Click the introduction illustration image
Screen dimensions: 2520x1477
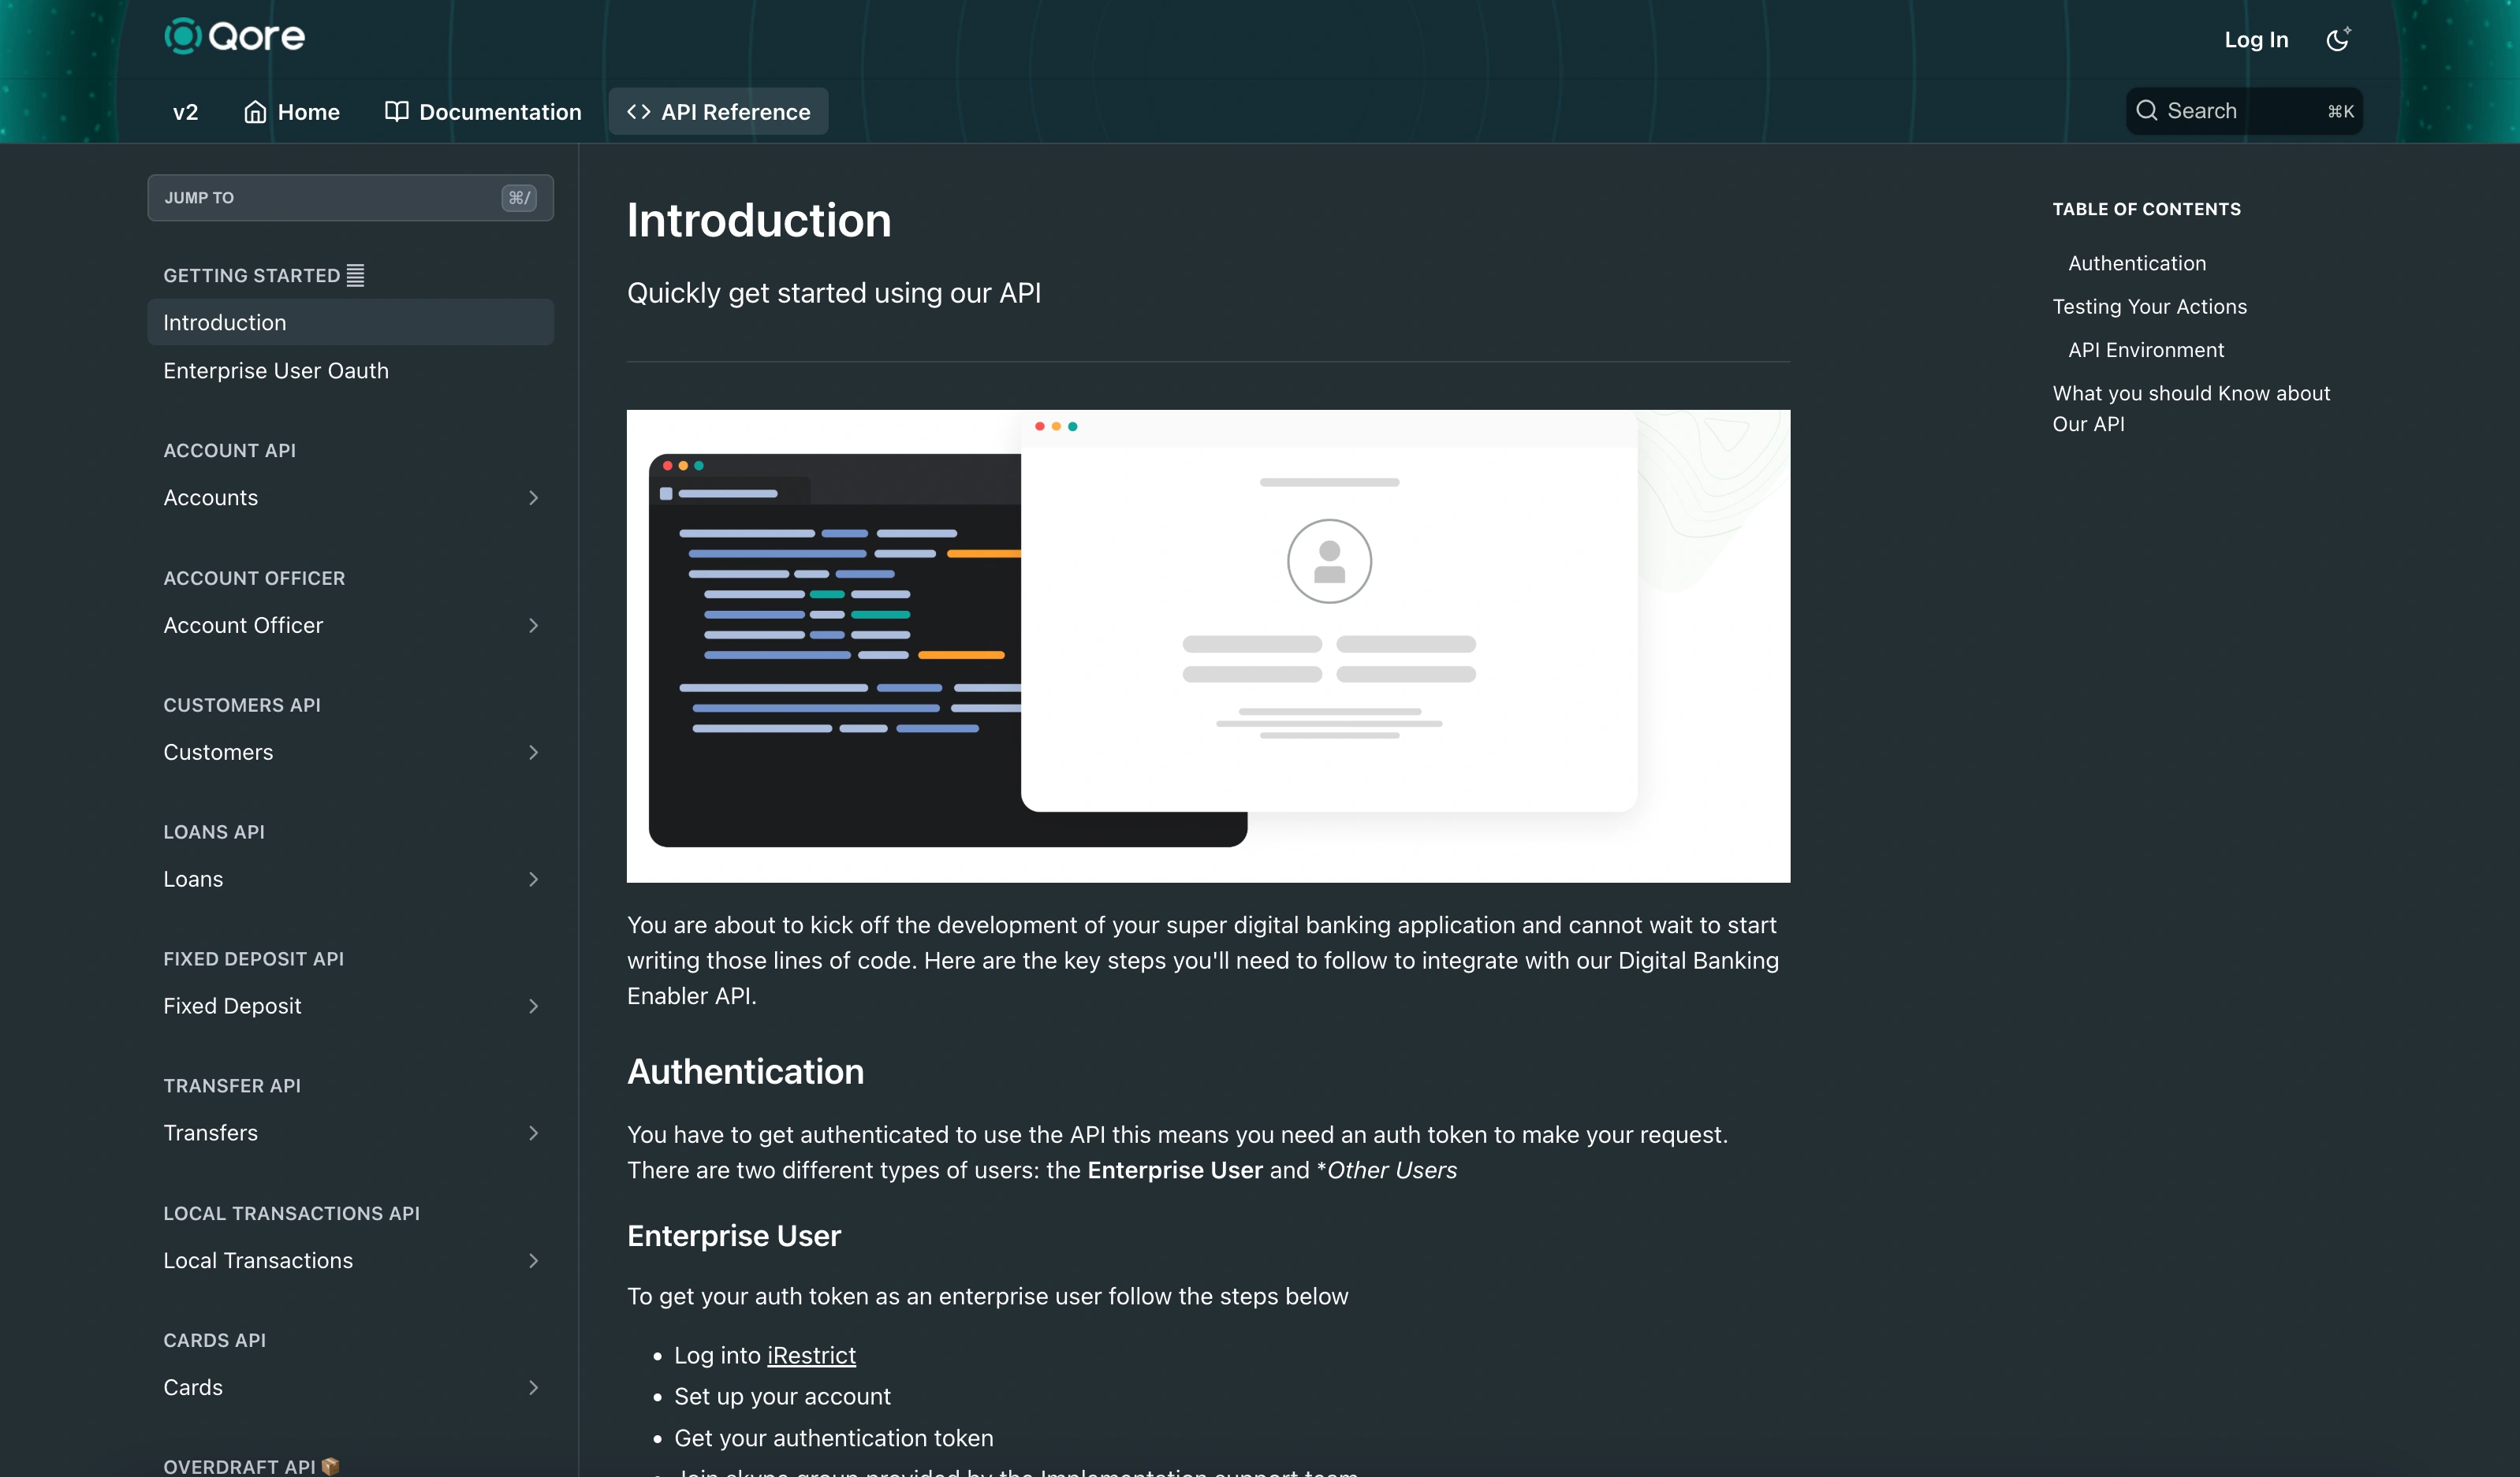point(1208,645)
